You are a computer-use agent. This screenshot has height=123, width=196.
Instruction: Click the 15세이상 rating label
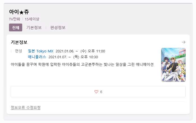32,19
